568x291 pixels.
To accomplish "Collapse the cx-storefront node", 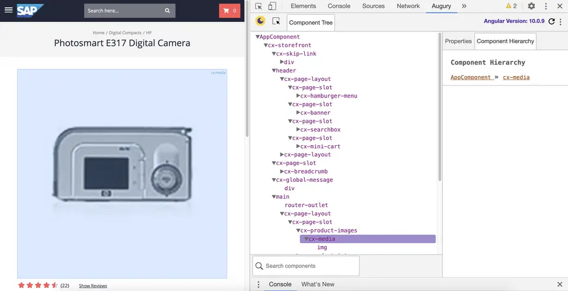I will pos(266,45).
